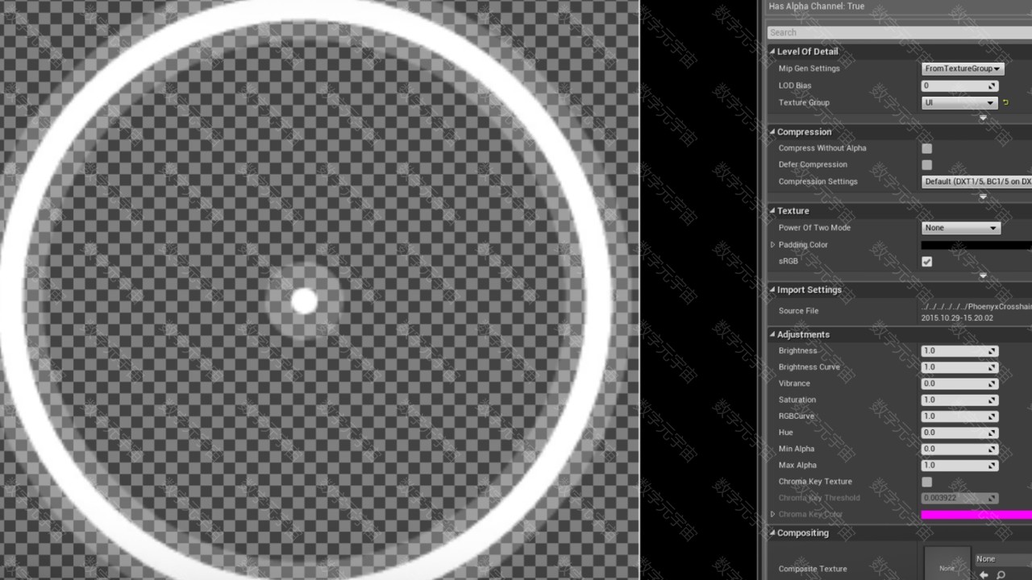
Task: Click the Composite Texture thumbnail
Action: pyautogui.click(x=947, y=564)
